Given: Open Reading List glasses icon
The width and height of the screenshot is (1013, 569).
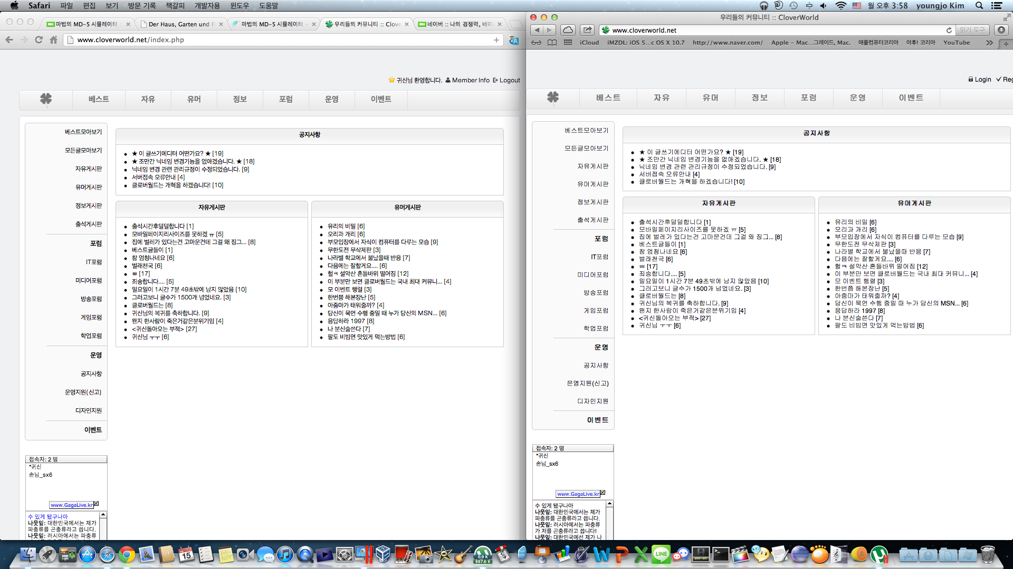Looking at the screenshot, I should (x=536, y=43).
